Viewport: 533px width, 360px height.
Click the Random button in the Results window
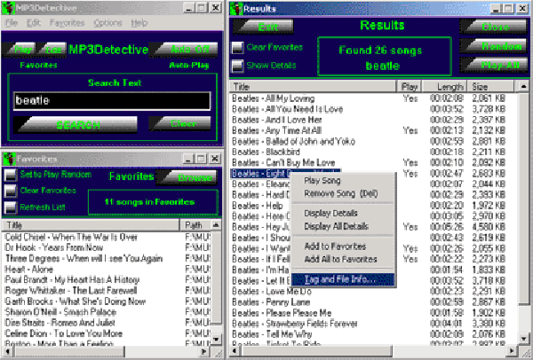tap(494, 45)
